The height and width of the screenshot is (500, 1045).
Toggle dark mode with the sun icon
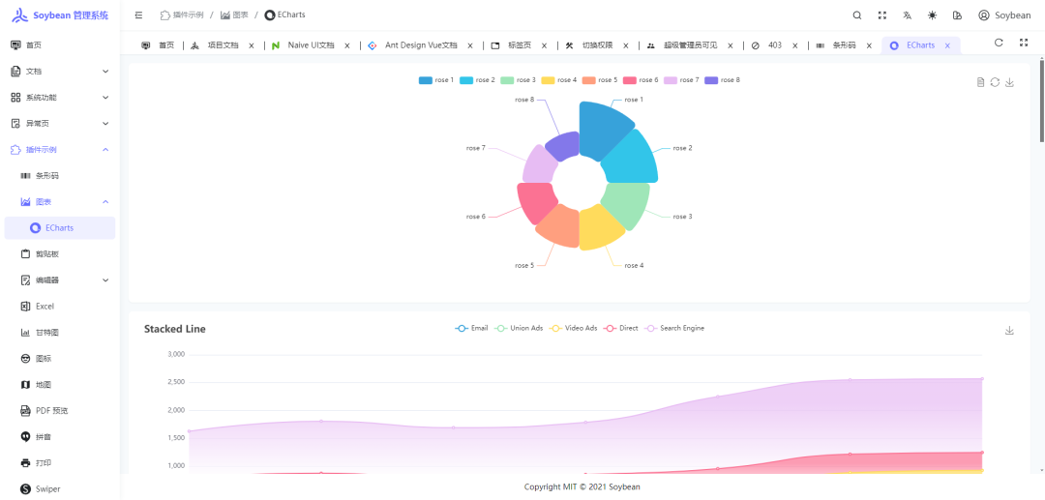(932, 15)
